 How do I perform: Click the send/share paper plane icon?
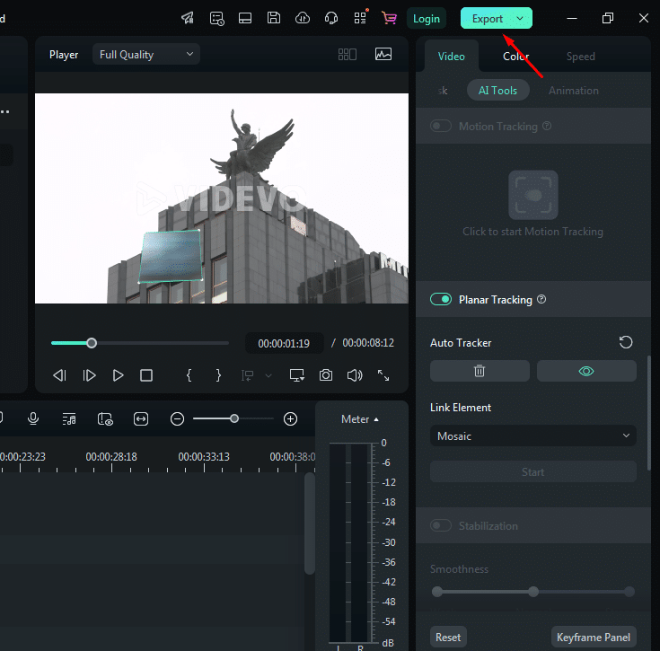pos(188,18)
